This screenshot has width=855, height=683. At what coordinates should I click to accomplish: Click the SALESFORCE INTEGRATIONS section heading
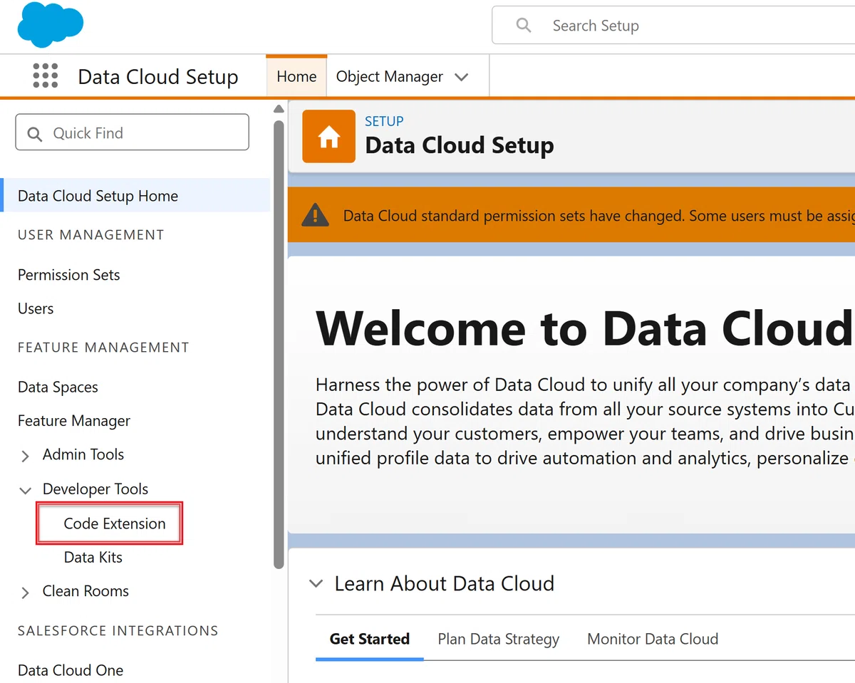[x=118, y=631]
